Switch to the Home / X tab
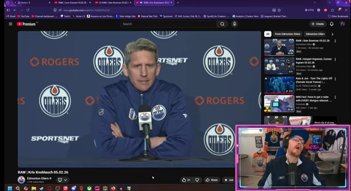The height and width of the screenshot is (191, 351). point(31,3)
